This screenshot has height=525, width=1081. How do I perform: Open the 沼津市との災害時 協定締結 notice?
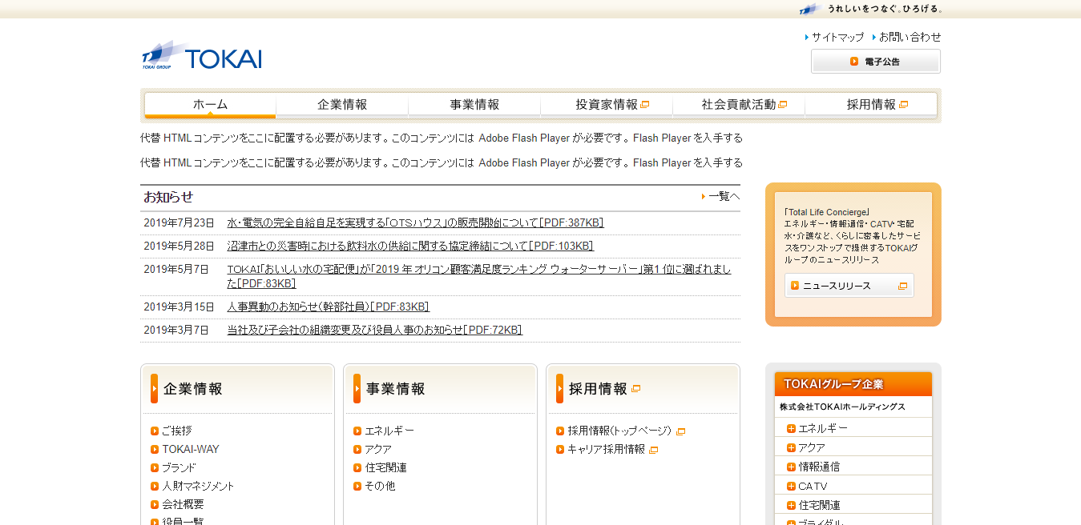(410, 246)
